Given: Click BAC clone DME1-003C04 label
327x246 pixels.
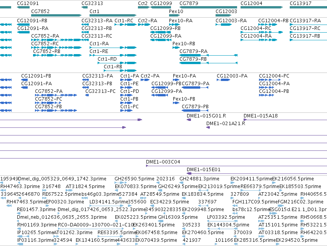Looking at the screenshot, I should 163,162.
